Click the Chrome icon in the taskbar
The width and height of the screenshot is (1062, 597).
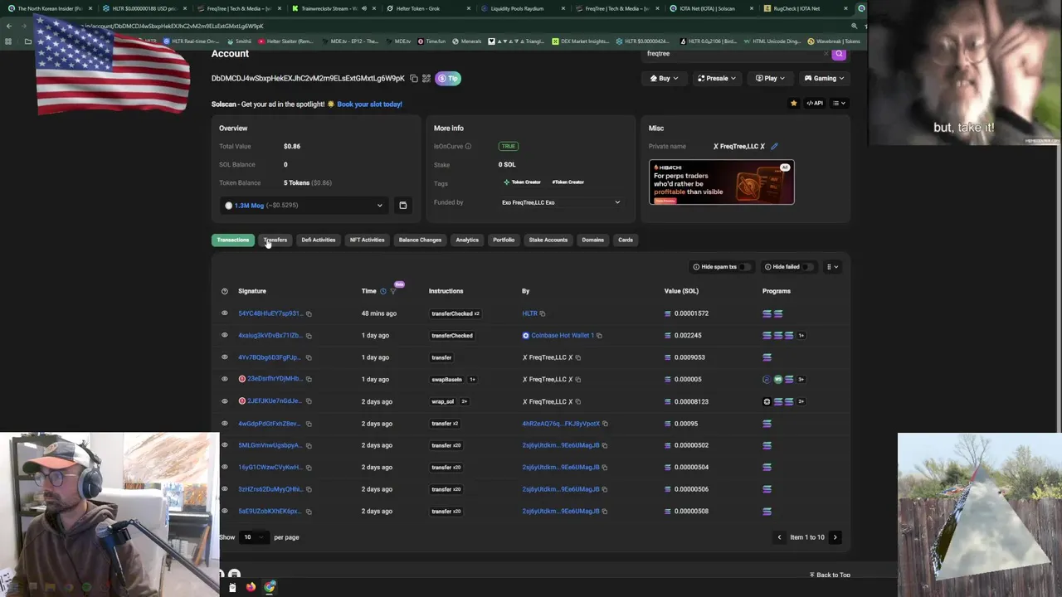pos(270,587)
